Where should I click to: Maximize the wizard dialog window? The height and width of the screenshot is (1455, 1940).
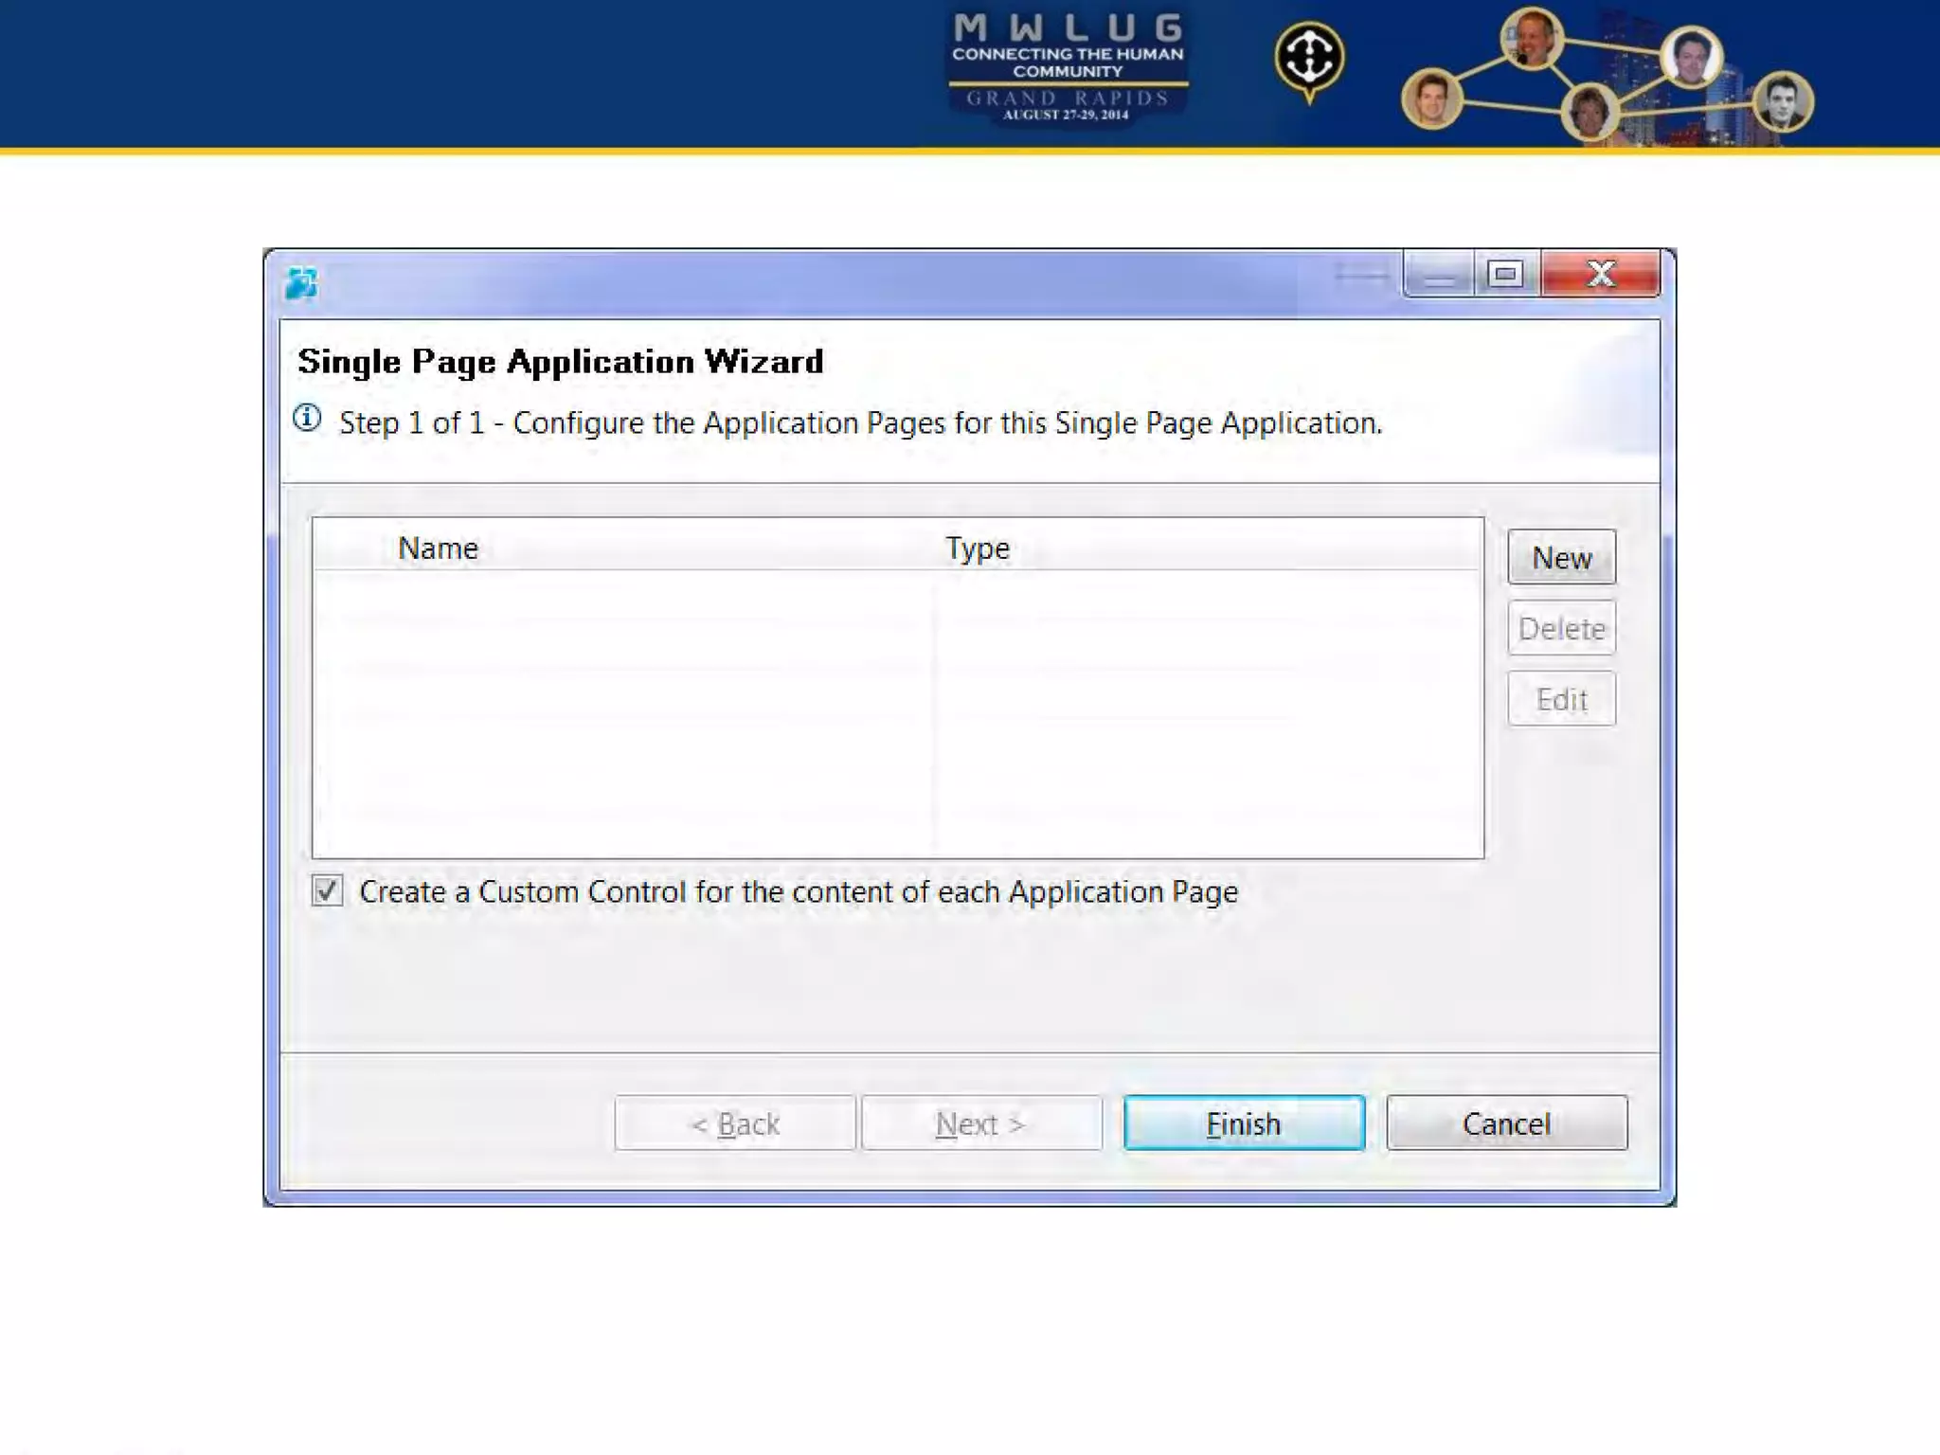pos(1505,275)
